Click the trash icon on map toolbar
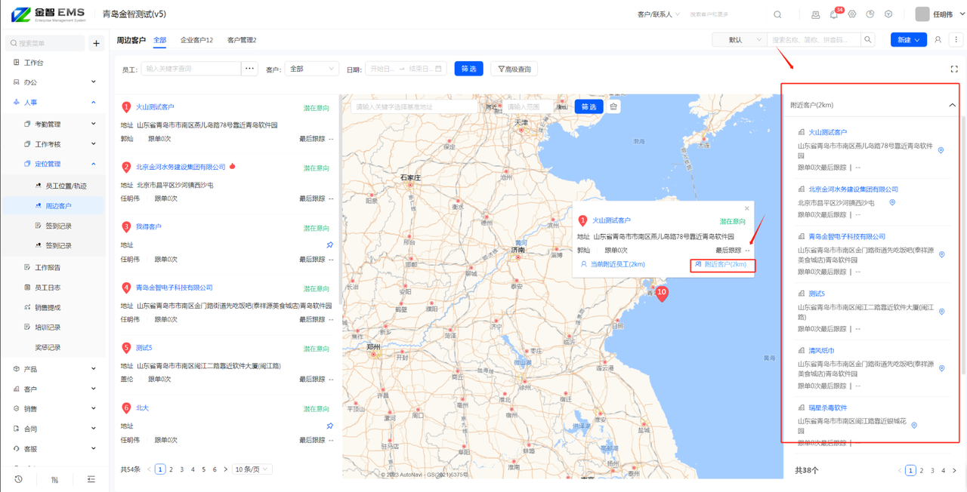 point(613,107)
